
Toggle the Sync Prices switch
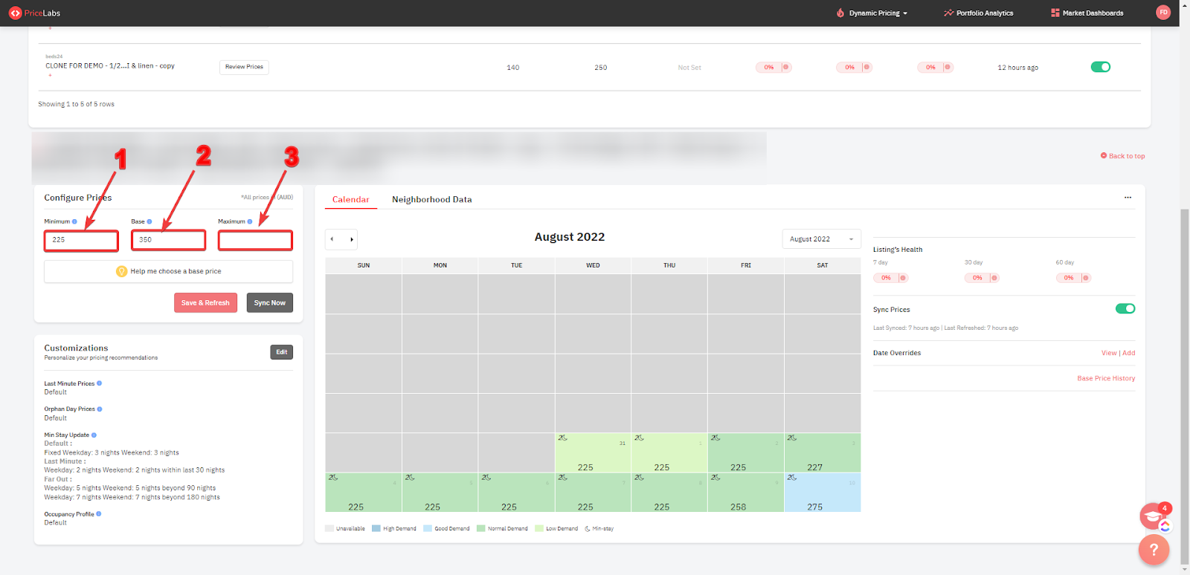1125,308
